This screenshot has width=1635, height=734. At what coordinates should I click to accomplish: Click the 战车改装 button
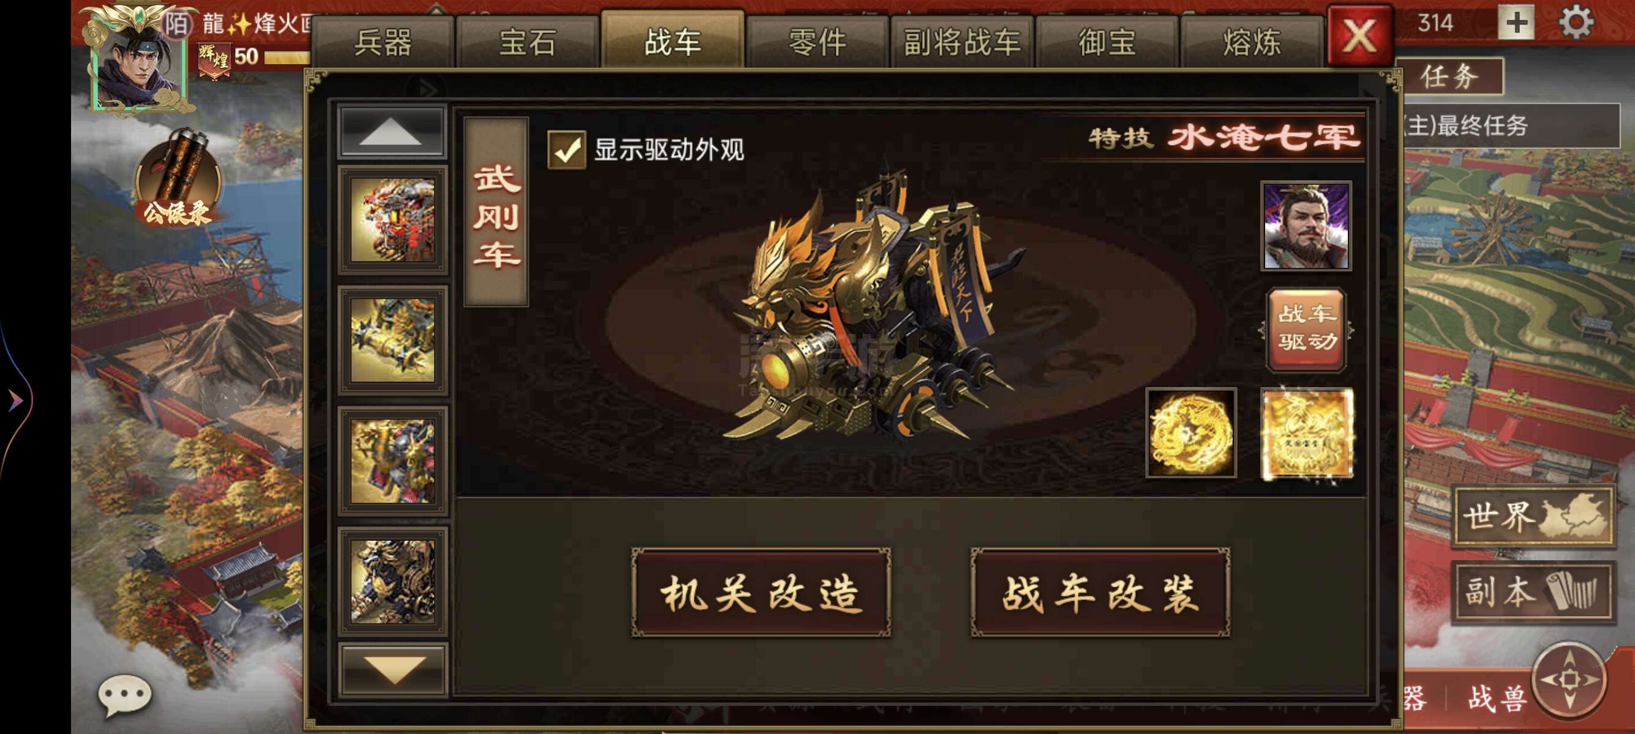point(1100,593)
